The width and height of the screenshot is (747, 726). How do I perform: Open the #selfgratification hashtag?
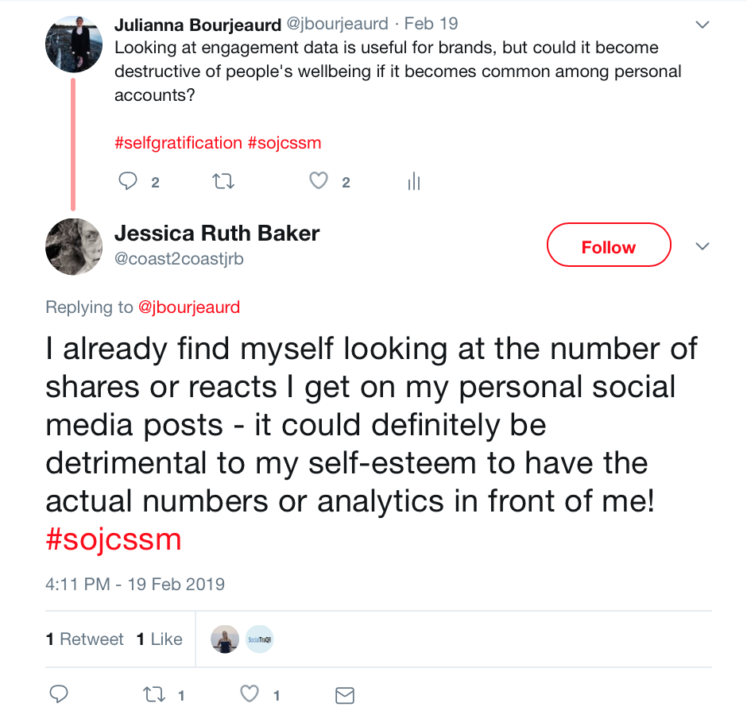(x=178, y=143)
